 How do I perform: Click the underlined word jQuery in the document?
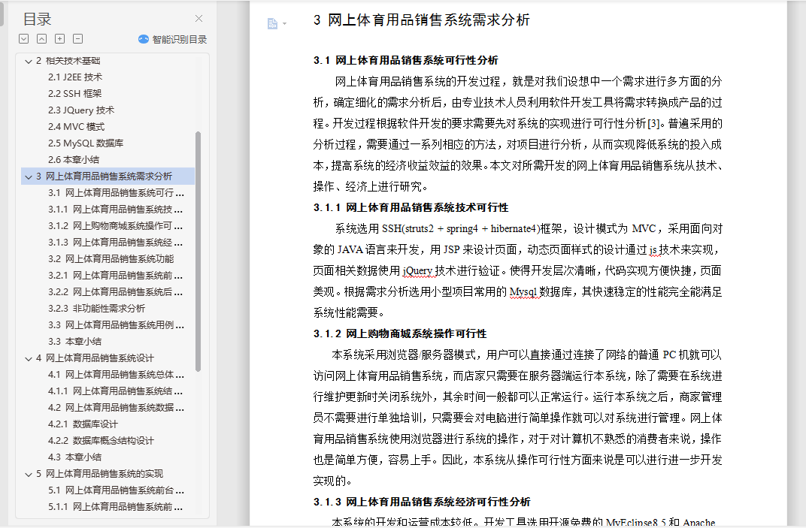(417, 270)
